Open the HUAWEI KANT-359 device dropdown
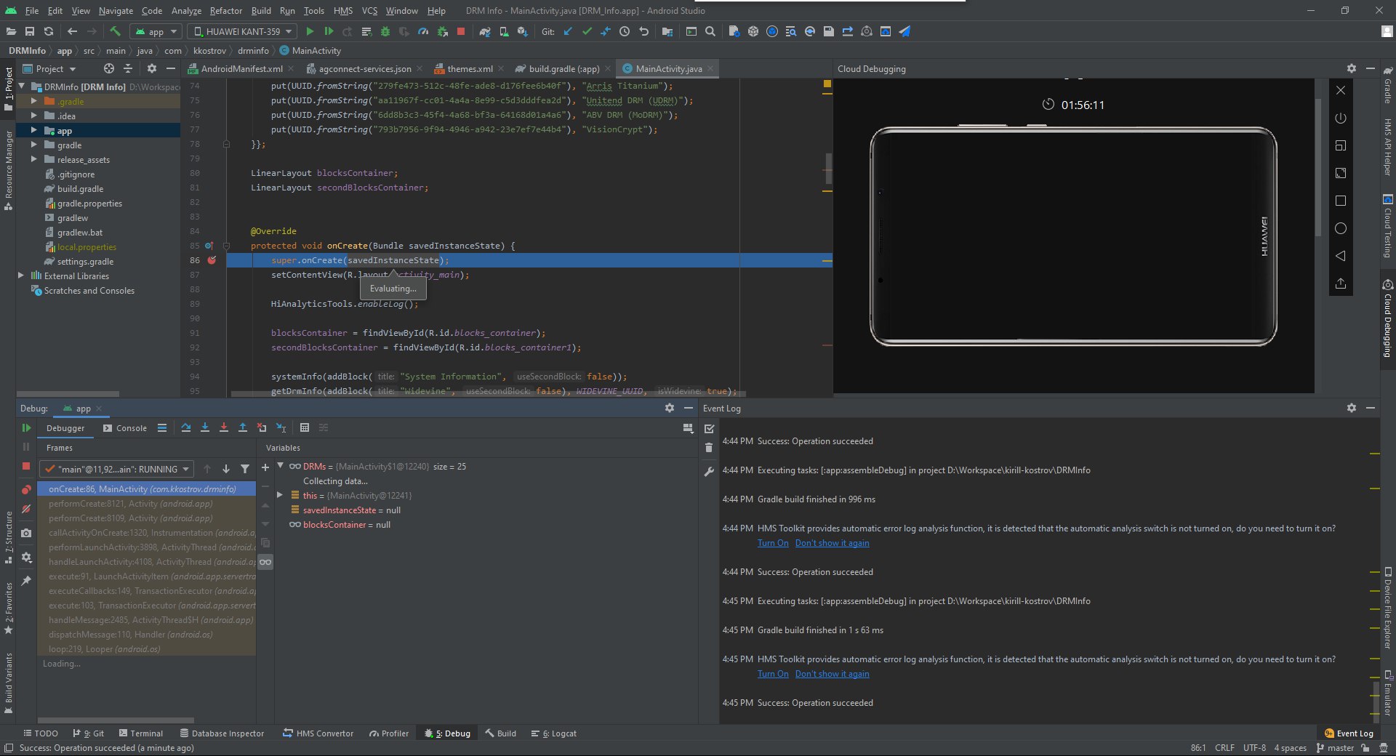Image resolution: width=1396 pixels, height=756 pixels. 242,31
